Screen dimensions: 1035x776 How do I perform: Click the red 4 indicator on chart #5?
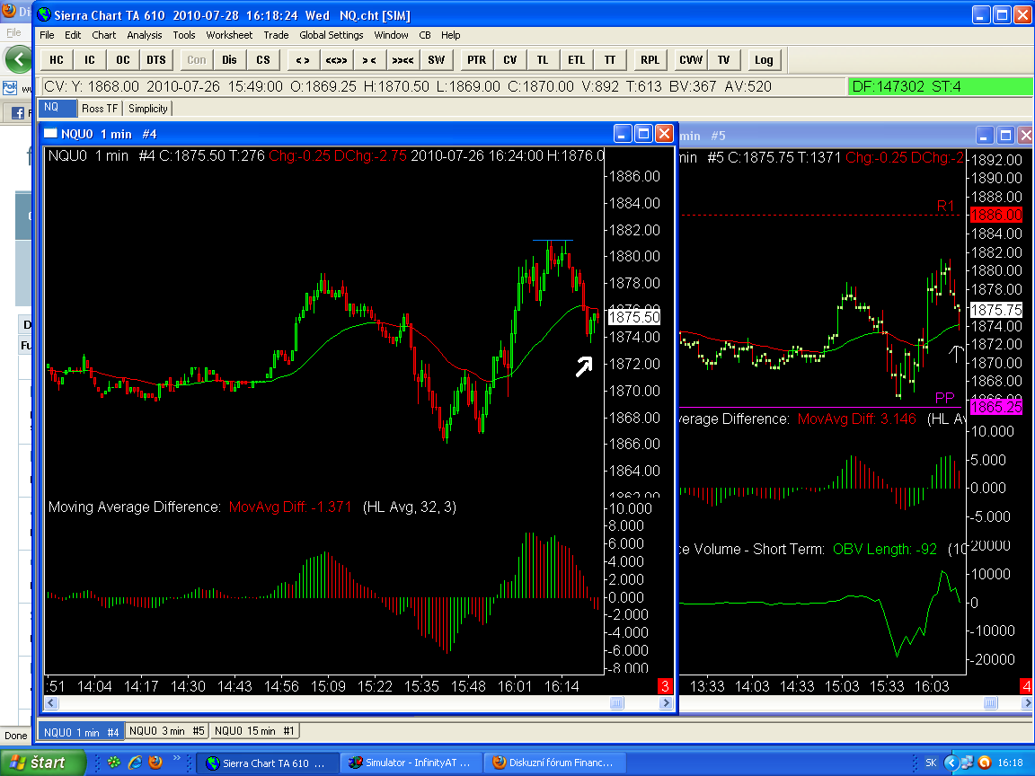point(1026,686)
